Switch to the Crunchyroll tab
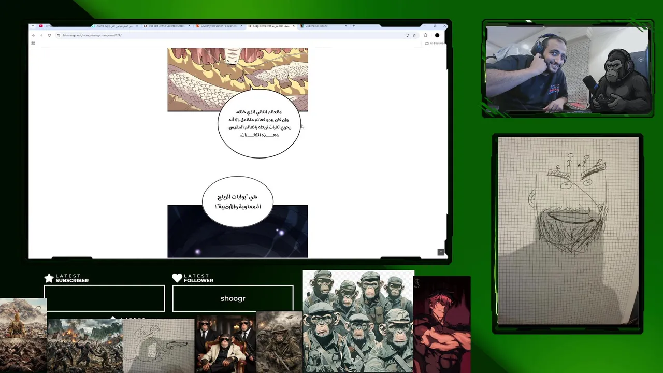Screen dimensions: 663x373 (219, 26)
